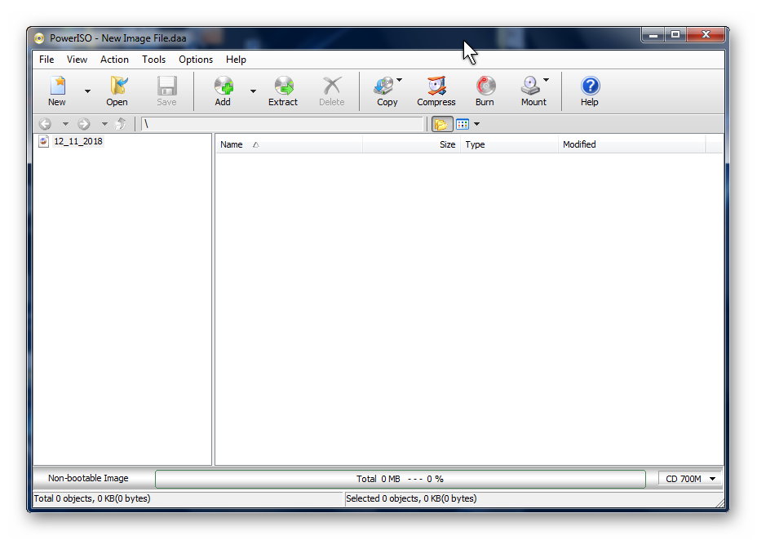This screenshot has width=757, height=540.
Task: Open the Add button dropdown arrow
Action: pos(253,91)
